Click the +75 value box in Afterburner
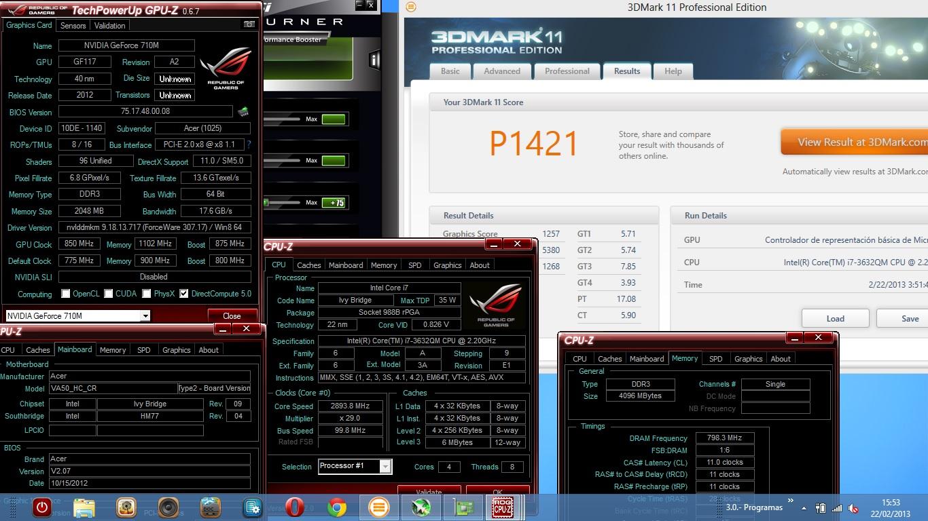Screen dimensions: 928x521 (334, 202)
